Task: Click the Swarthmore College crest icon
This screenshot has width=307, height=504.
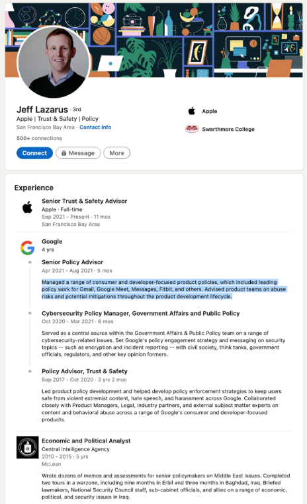Action: point(192,129)
